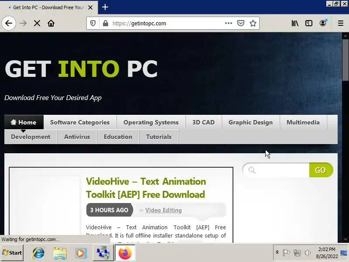Open the network control panel taskbar icon

pos(103,253)
